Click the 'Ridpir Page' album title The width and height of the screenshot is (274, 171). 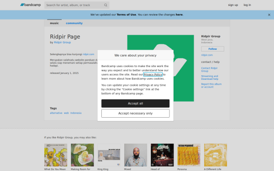[65, 36]
